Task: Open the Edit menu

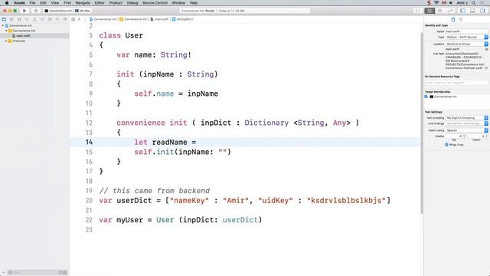Action: point(43,3)
